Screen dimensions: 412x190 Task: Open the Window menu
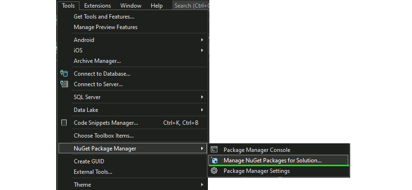(x=130, y=6)
